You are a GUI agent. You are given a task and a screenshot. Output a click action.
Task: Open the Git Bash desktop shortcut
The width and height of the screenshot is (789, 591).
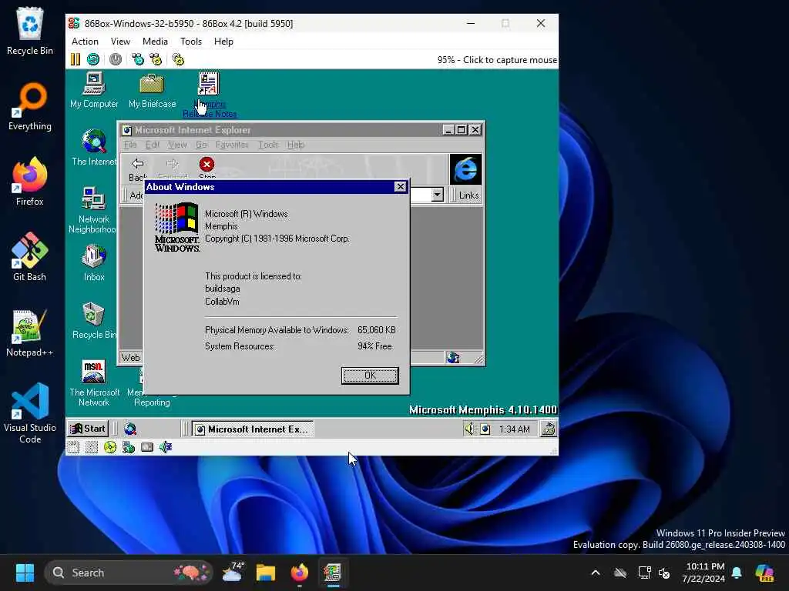tap(30, 256)
